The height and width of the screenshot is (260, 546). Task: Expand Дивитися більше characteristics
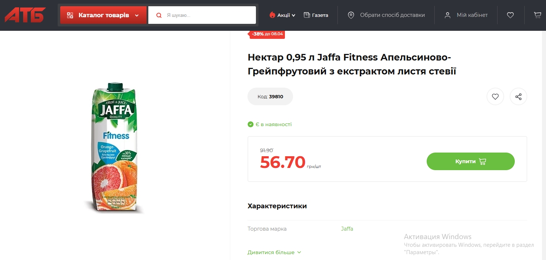click(x=274, y=252)
